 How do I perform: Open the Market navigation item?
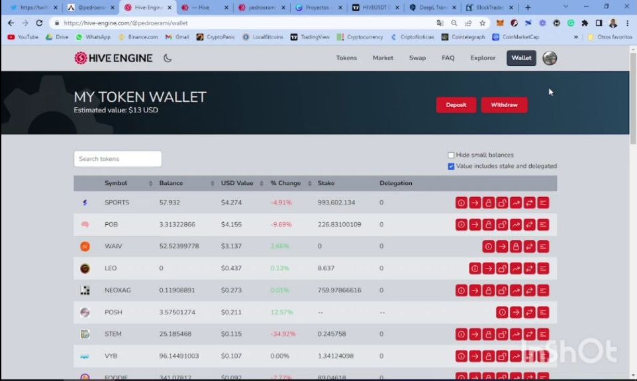[x=383, y=58]
